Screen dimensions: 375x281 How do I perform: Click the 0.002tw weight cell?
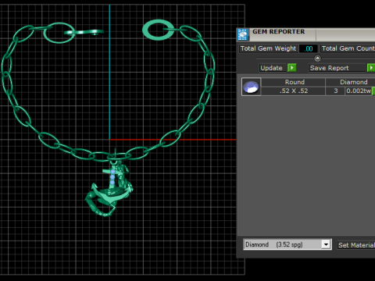(359, 91)
